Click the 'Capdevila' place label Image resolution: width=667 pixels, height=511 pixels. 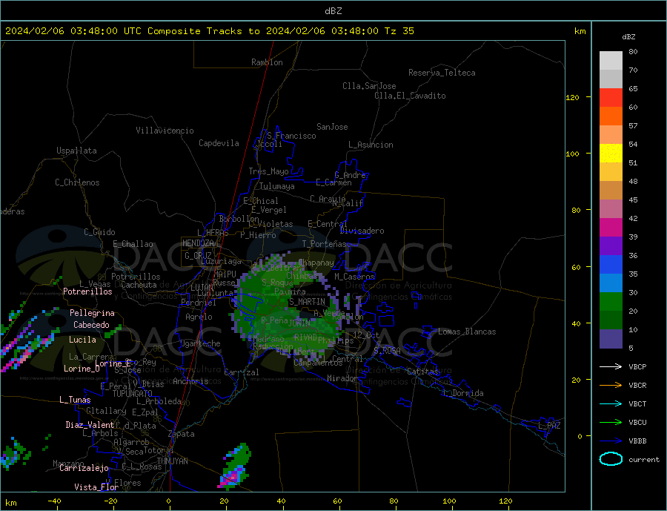click(x=219, y=143)
